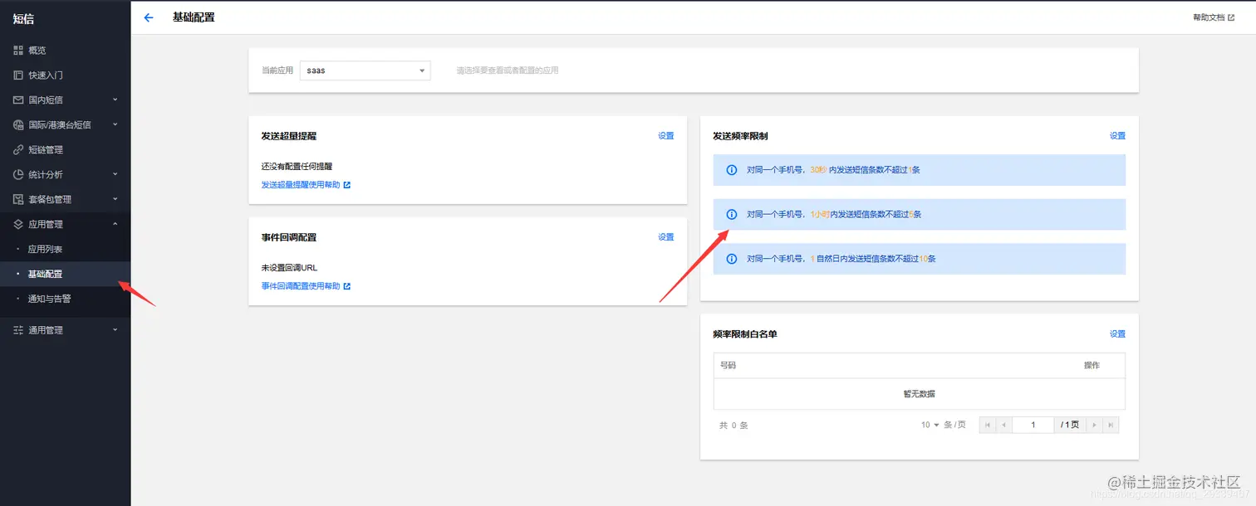Collapse 应用管理 menu chevron
This screenshot has width=1256, height=506.
(x=115, y=224)
